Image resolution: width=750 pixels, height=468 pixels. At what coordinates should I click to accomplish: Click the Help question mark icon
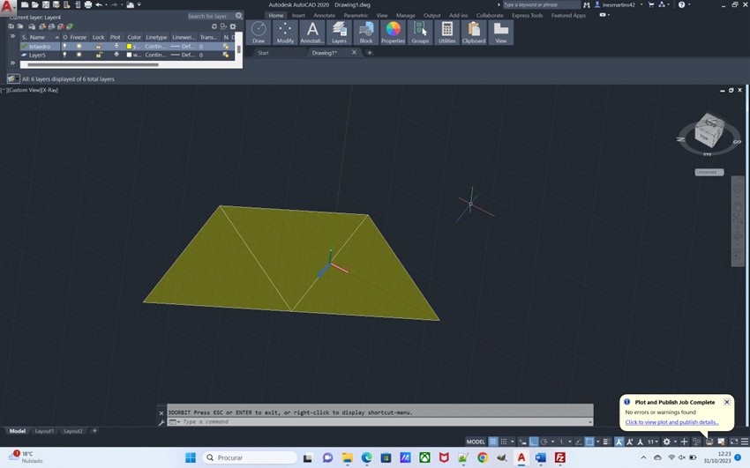click(681, 4)
